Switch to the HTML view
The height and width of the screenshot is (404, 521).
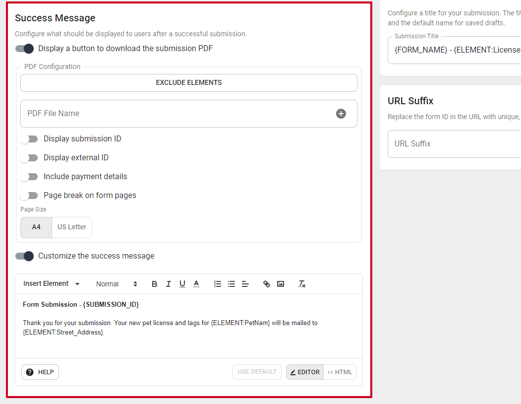click(340, 372)
